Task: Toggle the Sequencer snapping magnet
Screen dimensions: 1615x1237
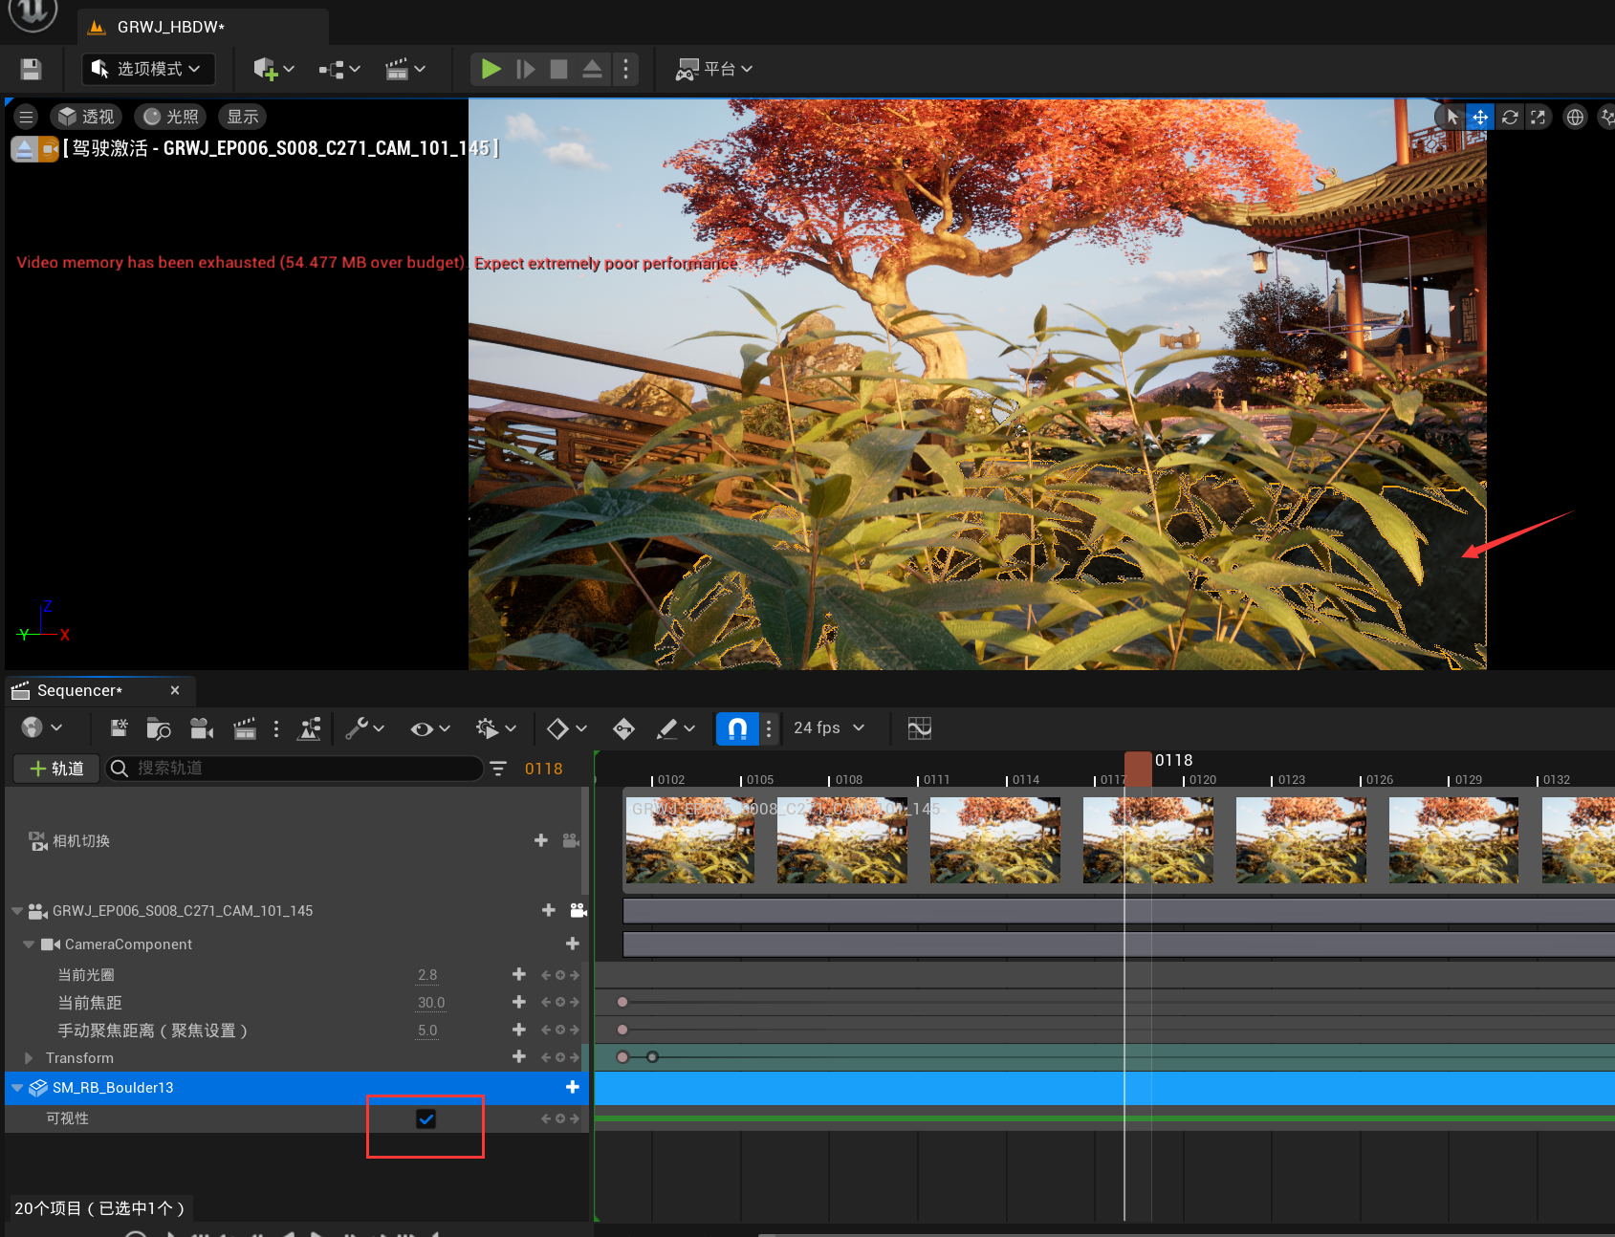Action: [x=737, y=728]
